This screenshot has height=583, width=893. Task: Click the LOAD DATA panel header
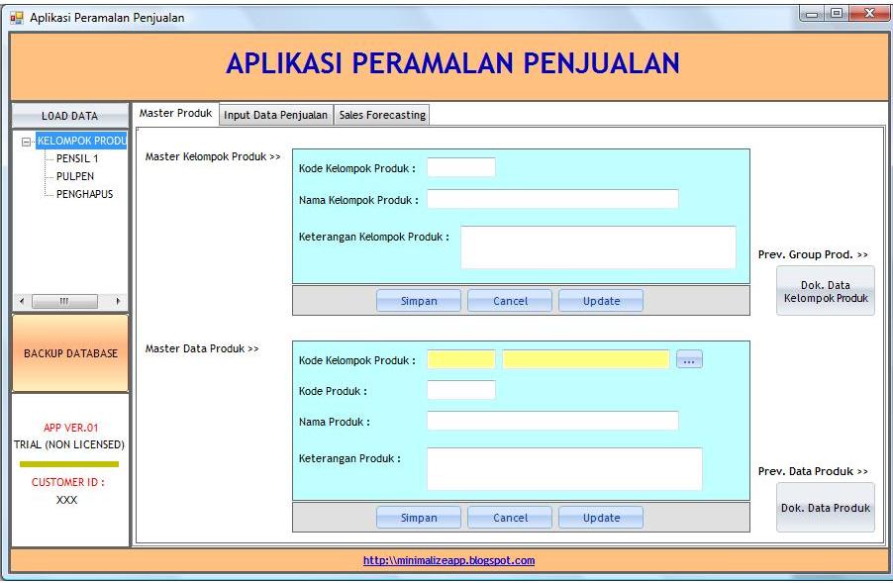coord(68,116)
